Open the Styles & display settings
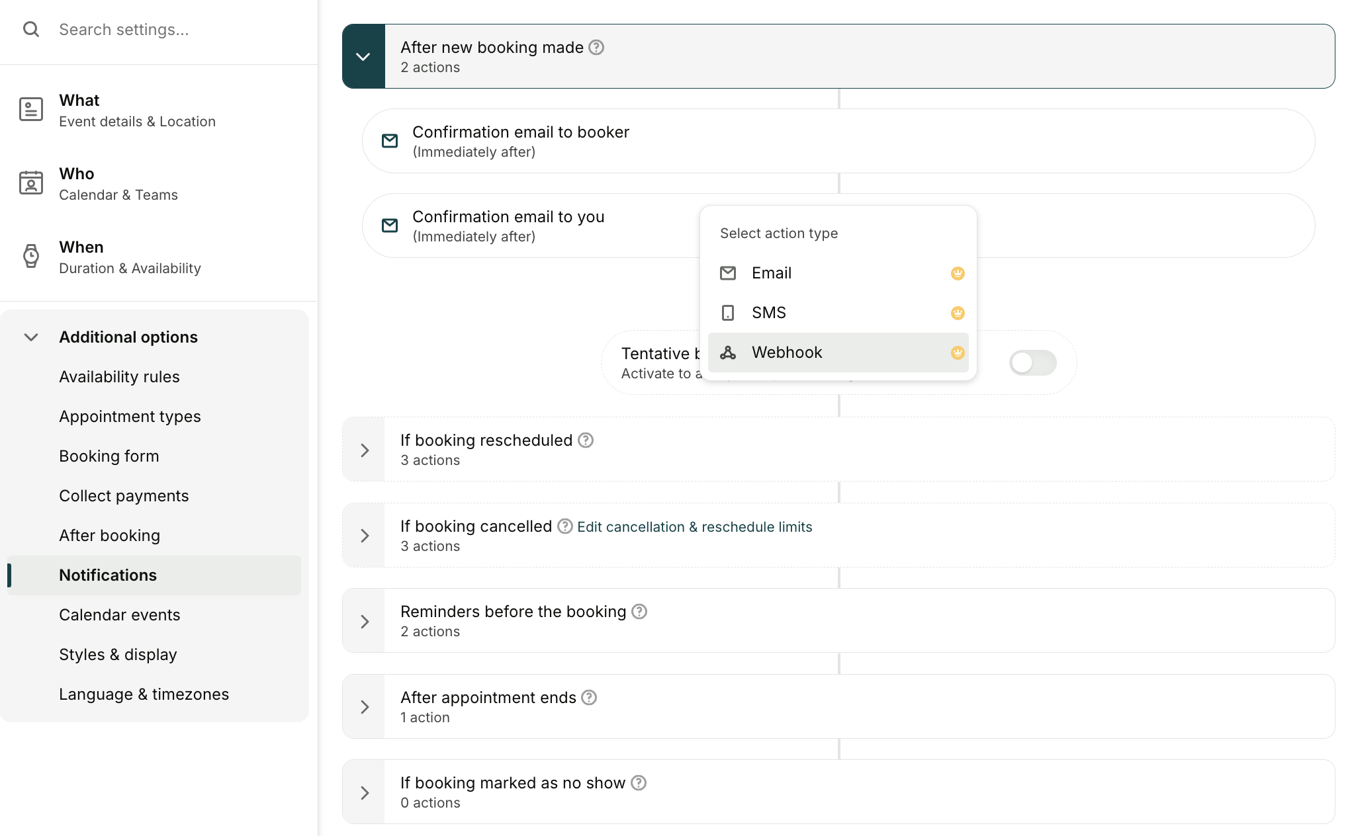This screenshot has height=836, width=1350. 118,654
